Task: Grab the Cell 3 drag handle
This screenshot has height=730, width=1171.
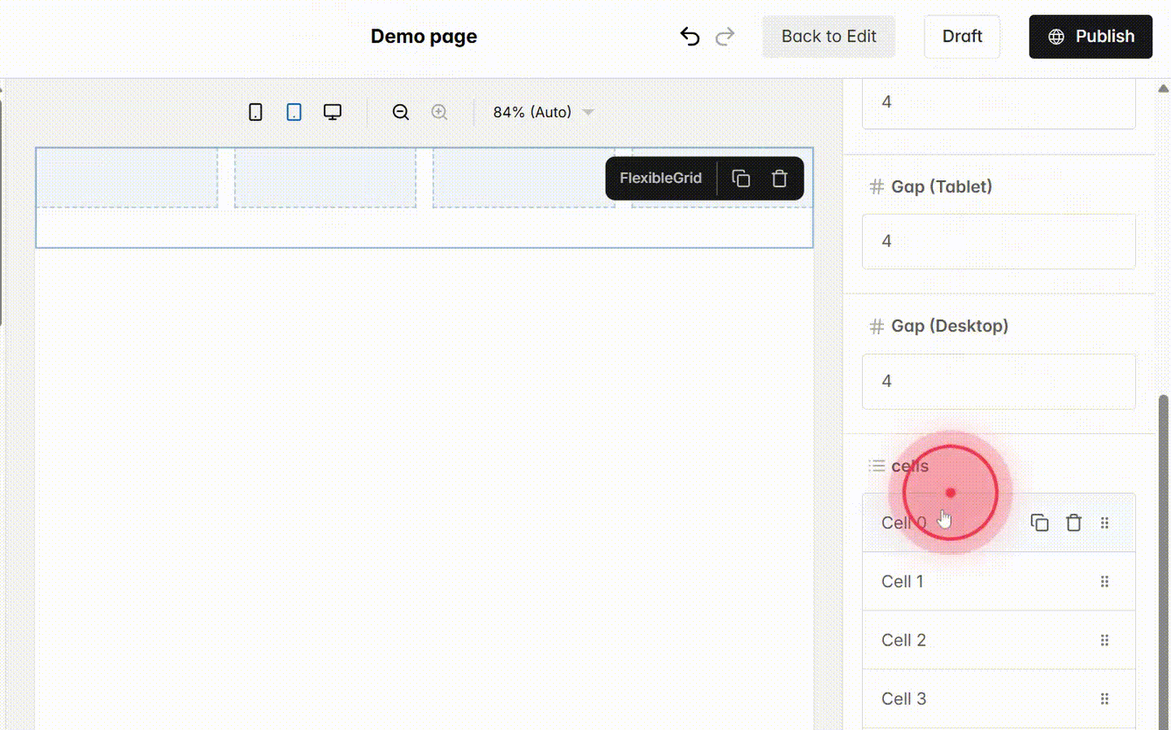Action: point(1104,698)
